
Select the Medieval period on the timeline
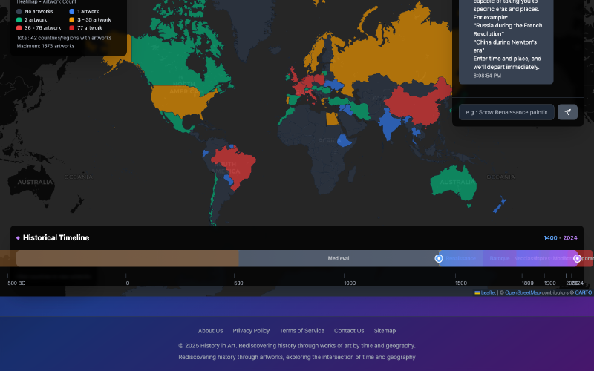coord(339,258)
